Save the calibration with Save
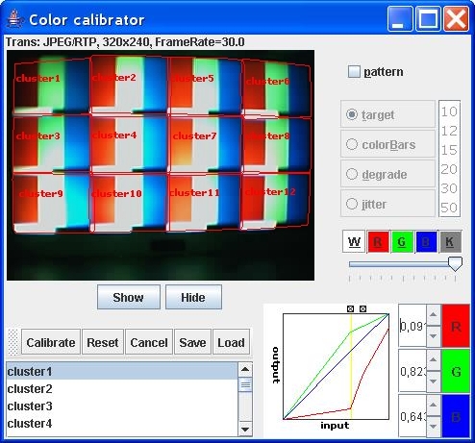 point(192,342)
